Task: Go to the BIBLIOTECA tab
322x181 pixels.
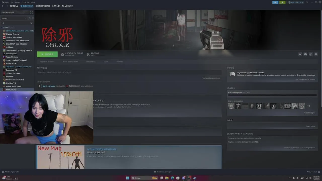Action: tap(27, 6)
